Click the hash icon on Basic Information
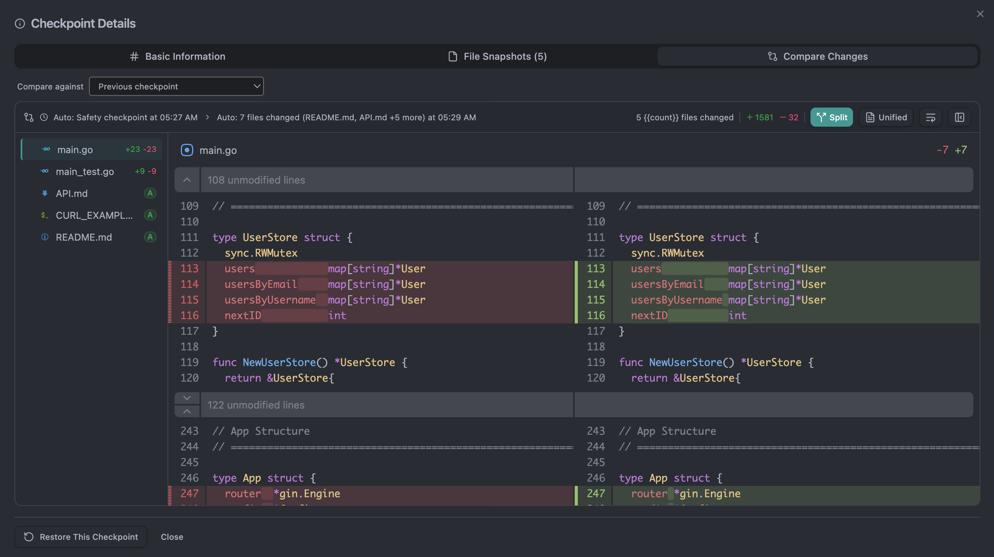The image size is (994, 557). [134, 56]
